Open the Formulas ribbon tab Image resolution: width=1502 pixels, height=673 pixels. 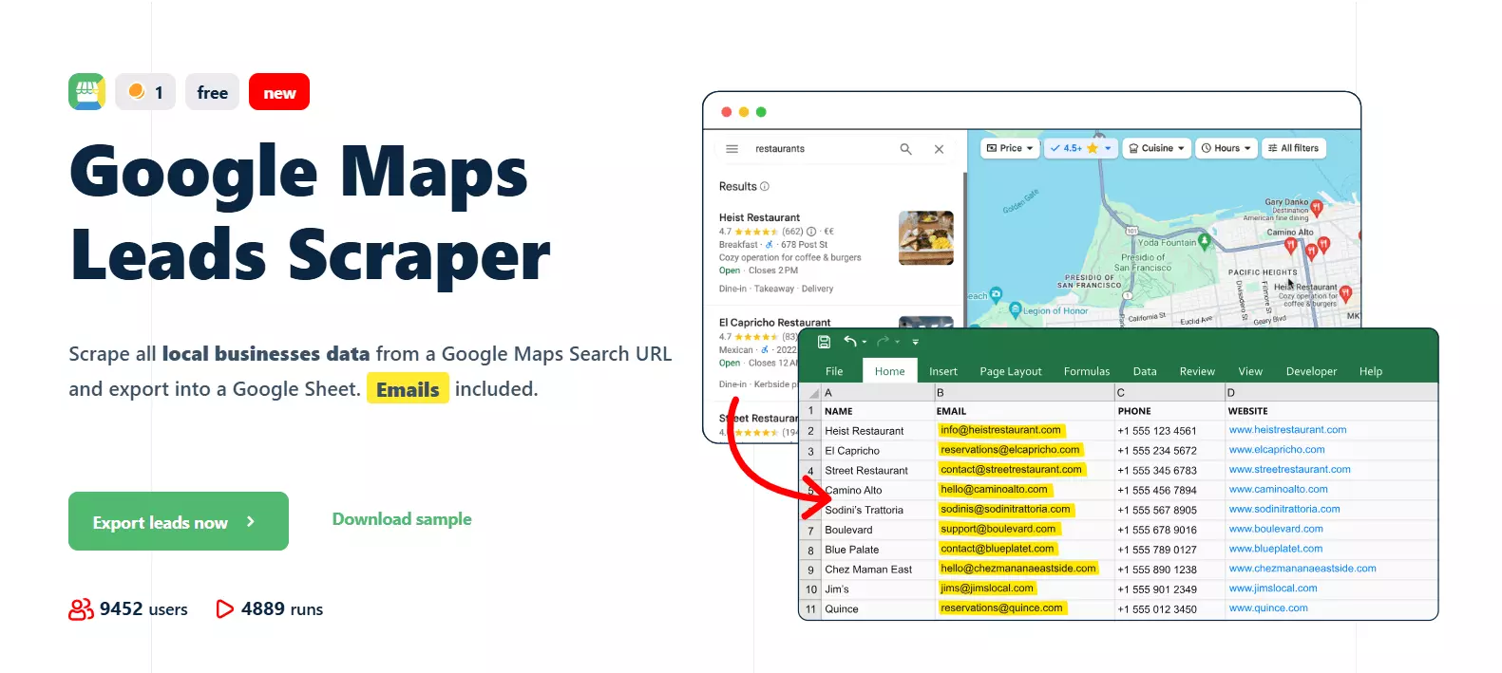click(x=1086, y=371)
